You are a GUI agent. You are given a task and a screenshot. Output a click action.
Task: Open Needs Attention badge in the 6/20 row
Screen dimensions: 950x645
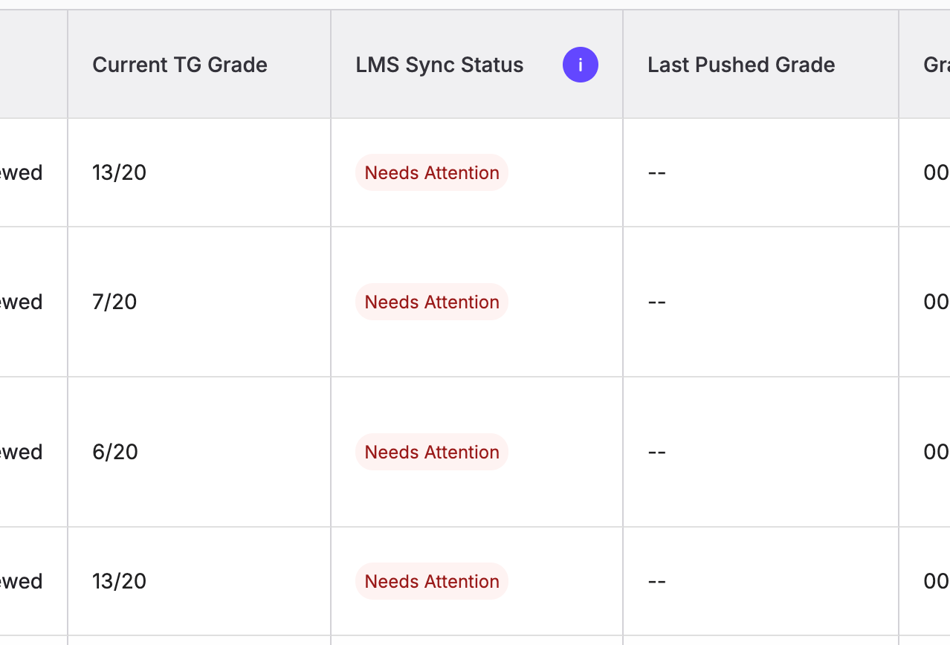coord(432,452)
